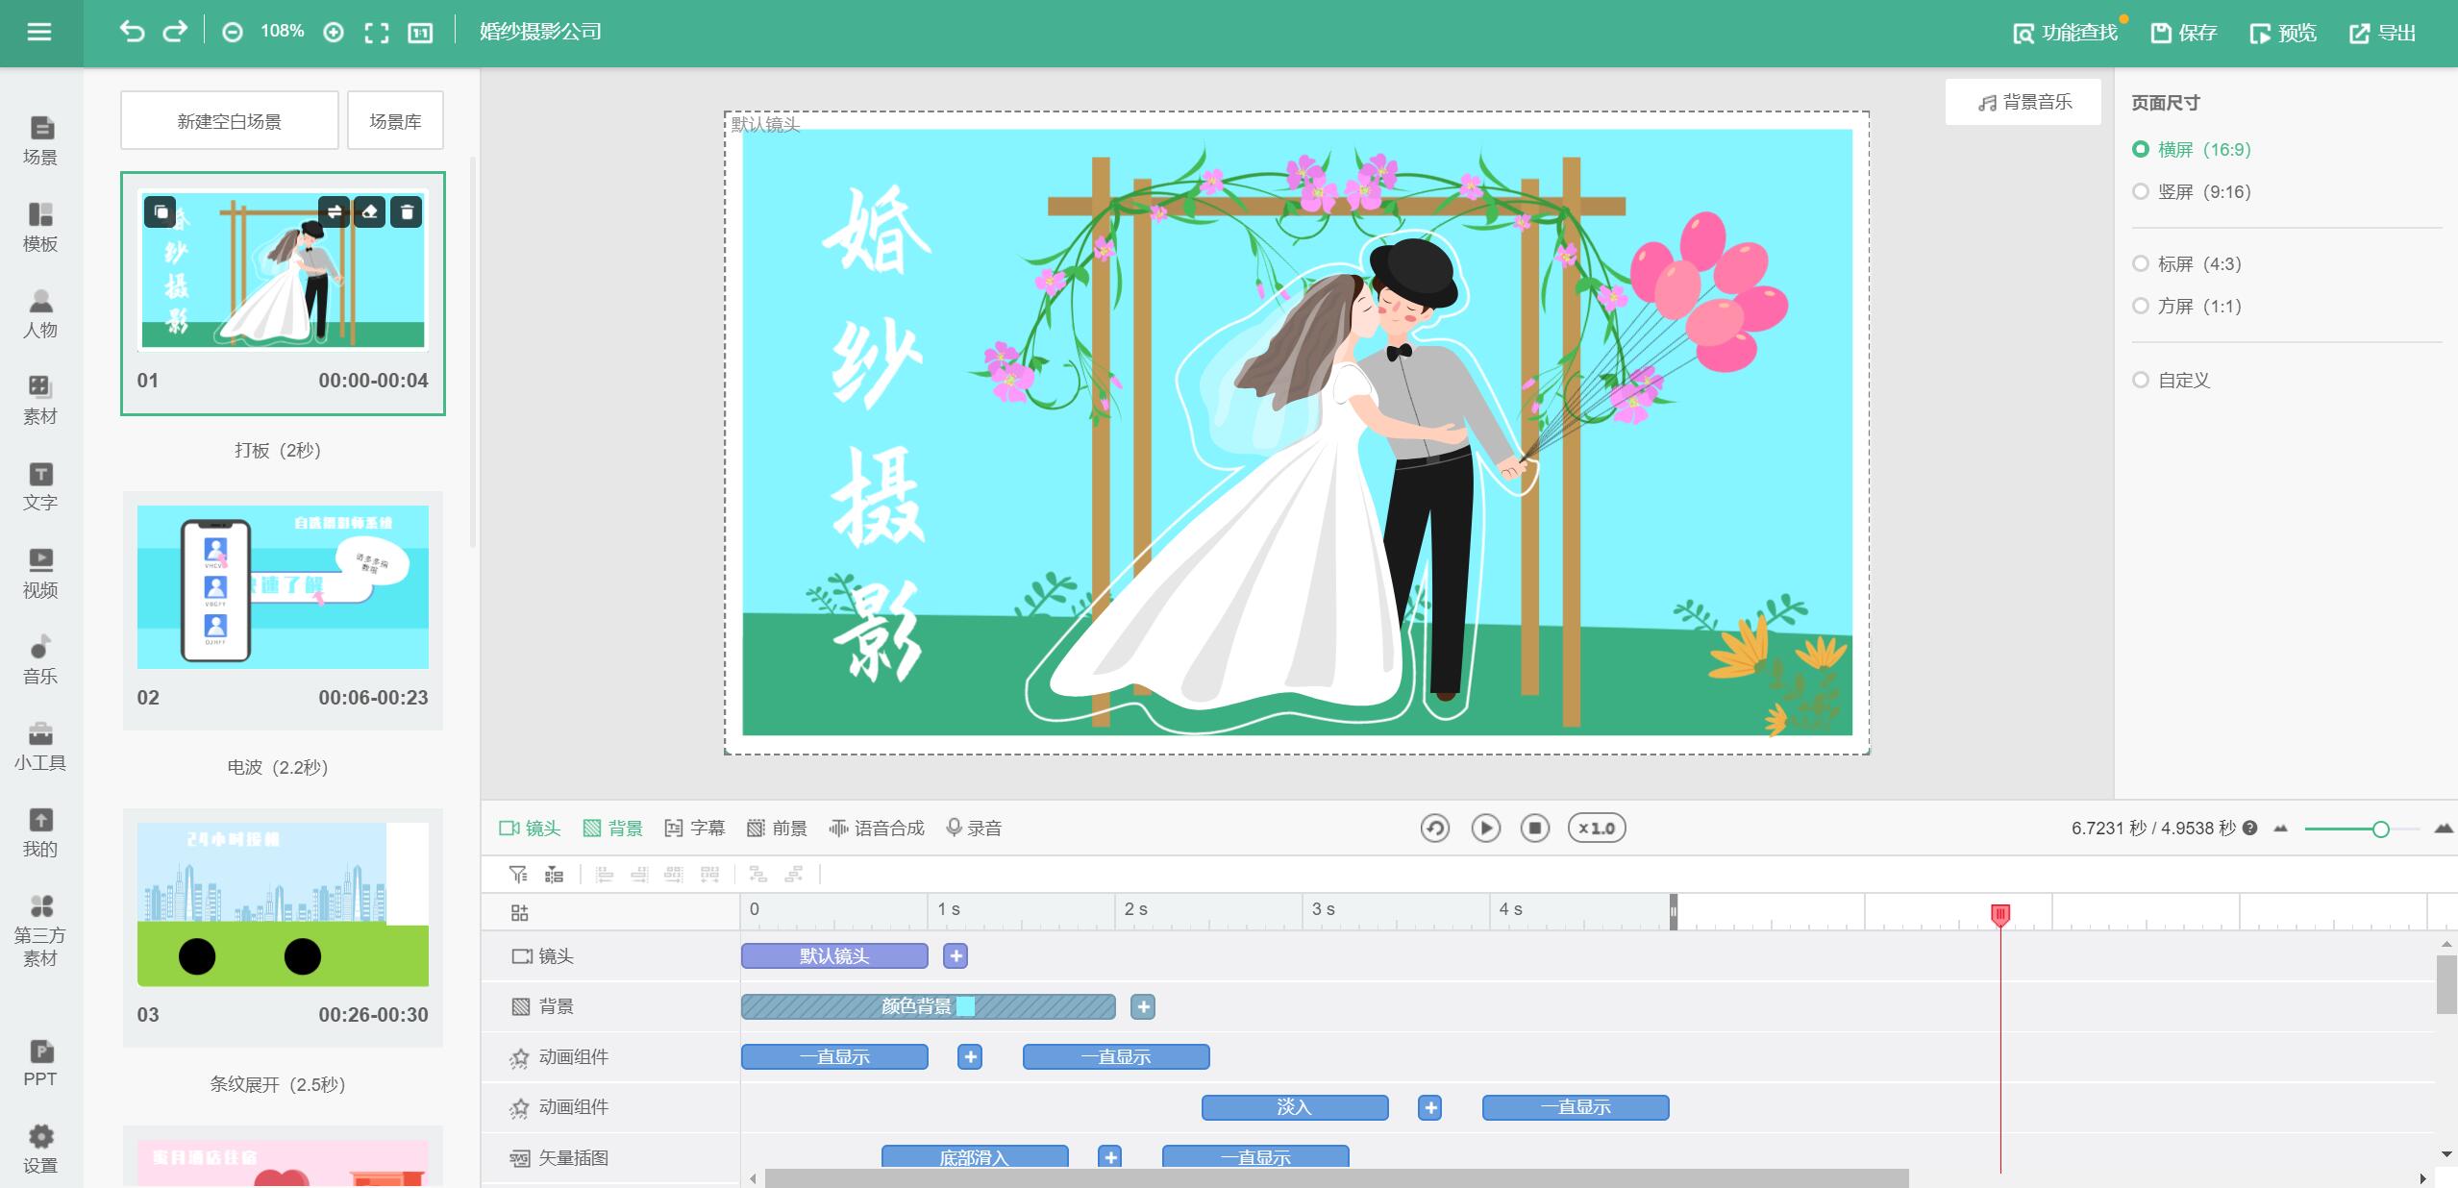Click plus after 淡入 block
Viewport: 2458px width, 1188px height.
click(x=1429, y=1107)
